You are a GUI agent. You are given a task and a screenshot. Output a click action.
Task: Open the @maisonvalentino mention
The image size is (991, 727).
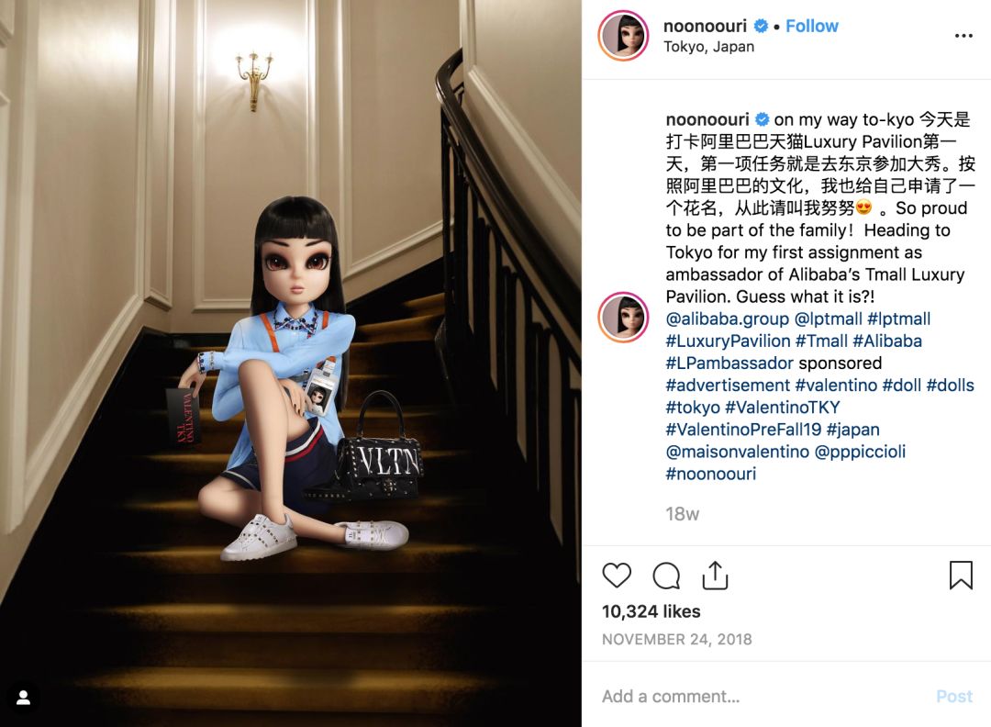point(738,452)
